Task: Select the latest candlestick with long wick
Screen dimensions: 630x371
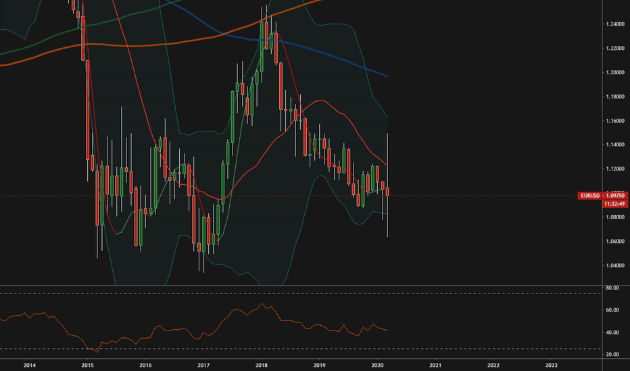Action: [x=387, y=192]
